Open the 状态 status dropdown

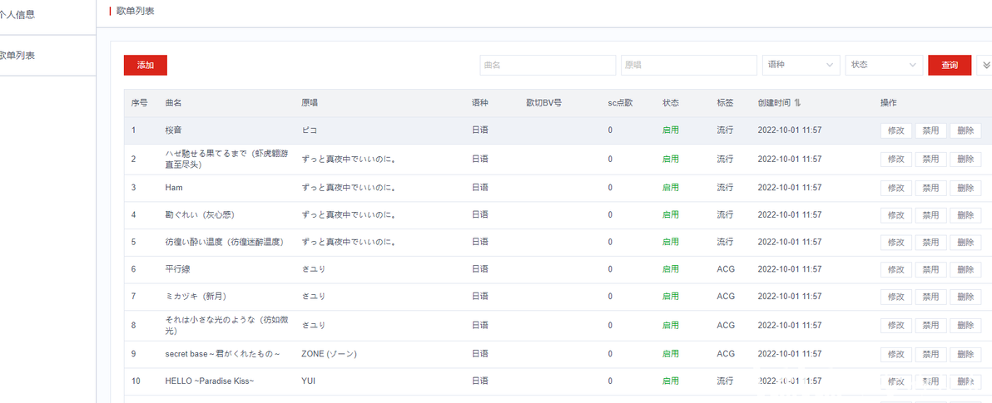[x=884, y=65]
